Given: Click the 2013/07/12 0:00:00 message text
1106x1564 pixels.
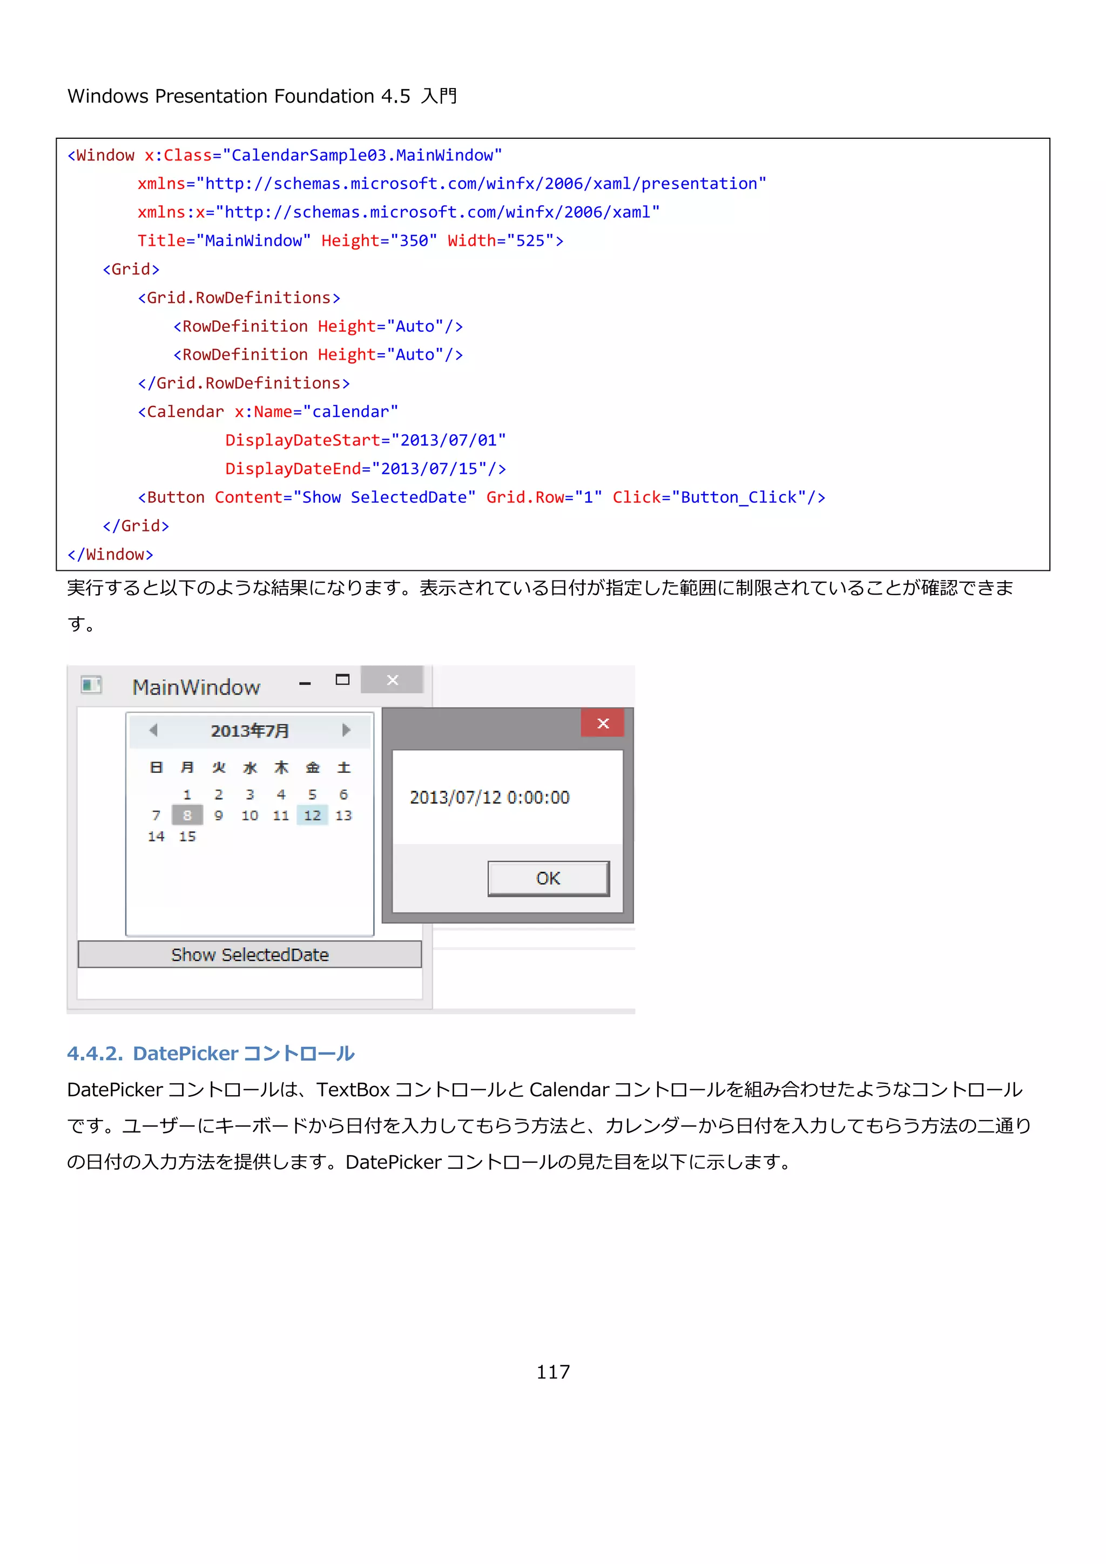Looking at the screenshot, I should (490, 797).
